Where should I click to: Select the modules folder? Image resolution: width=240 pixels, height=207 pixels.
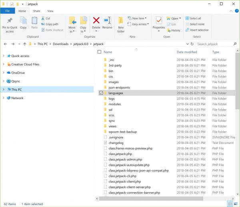point(115,104)
